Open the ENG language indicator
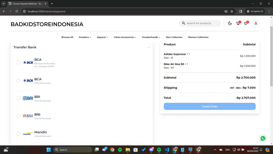Screen dimensions: 273x154 227,150
